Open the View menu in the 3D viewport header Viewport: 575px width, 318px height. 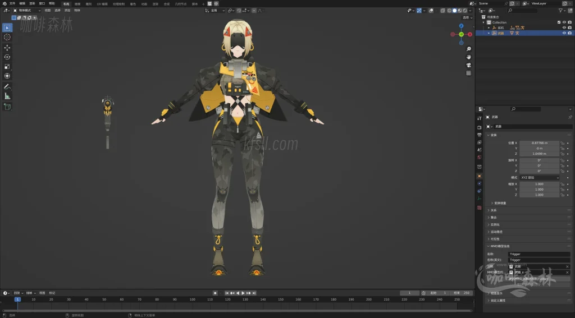tap(48, 11)
